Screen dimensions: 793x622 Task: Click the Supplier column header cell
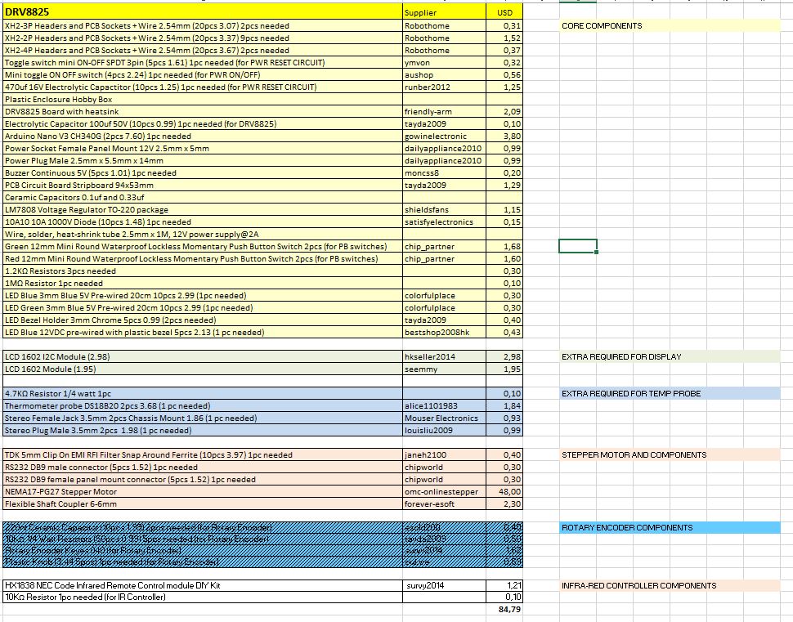(444, 12)
